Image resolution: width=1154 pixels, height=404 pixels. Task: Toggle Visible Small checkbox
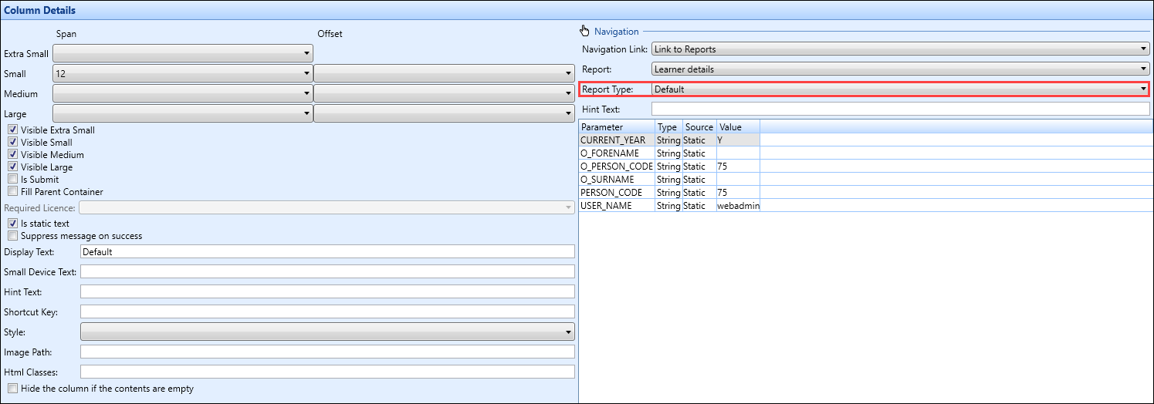[x=13, y=142]
